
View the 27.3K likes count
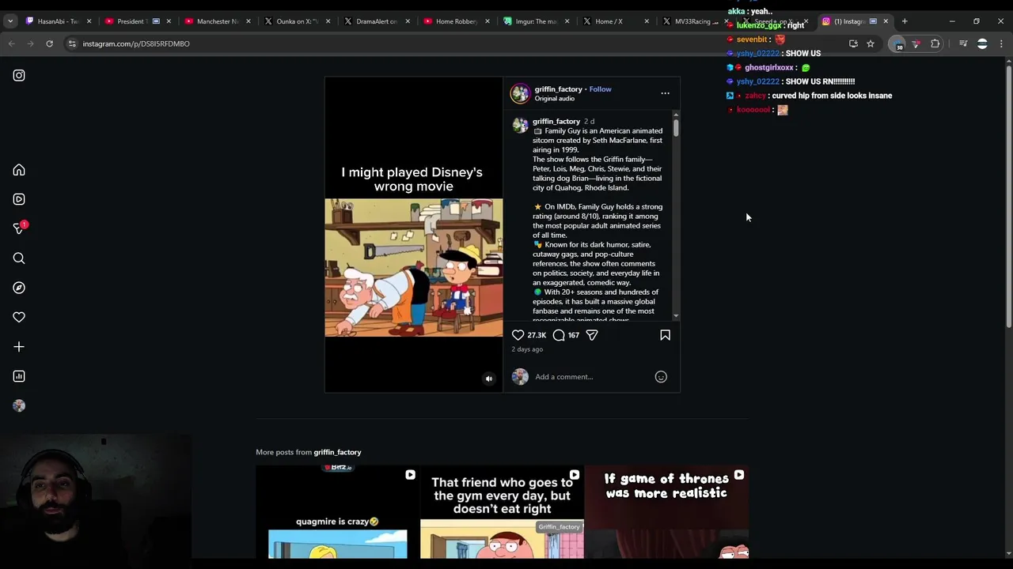537,335
